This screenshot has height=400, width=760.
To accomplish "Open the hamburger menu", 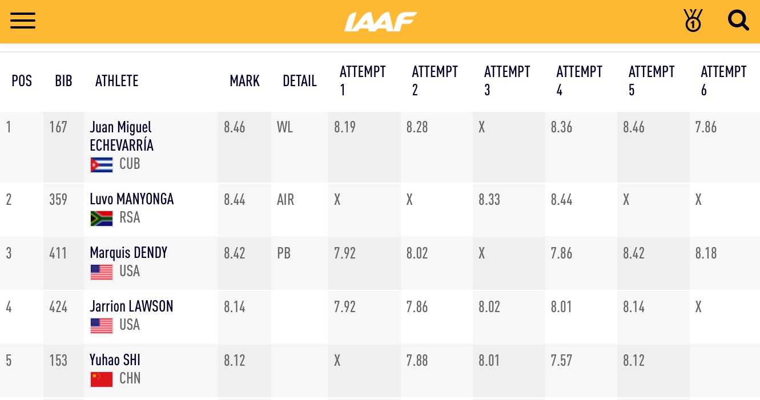I will pyautogui.click(x=23, y=21).
